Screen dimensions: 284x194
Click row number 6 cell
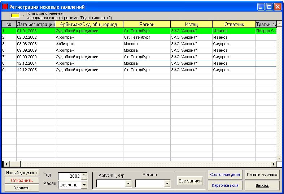[9, 50]
